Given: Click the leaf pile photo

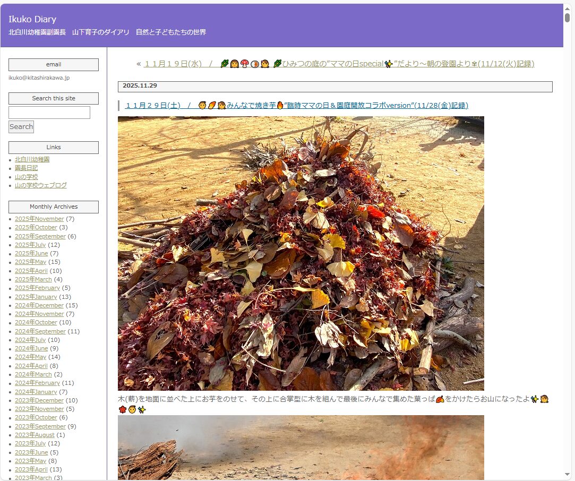Looking at the screenshot, I should pos(301,253).
